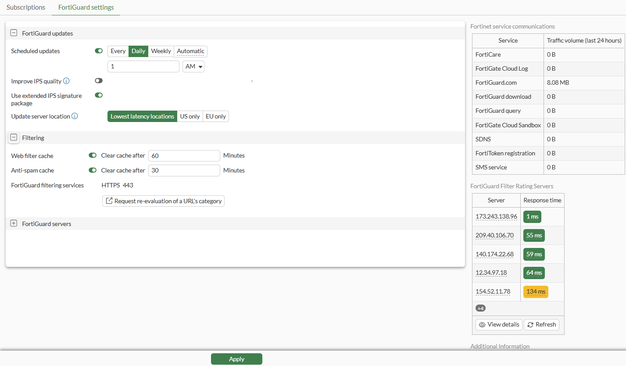626x366 pixels.
Task: Select the Every update interval
Action: pos(118,51)
